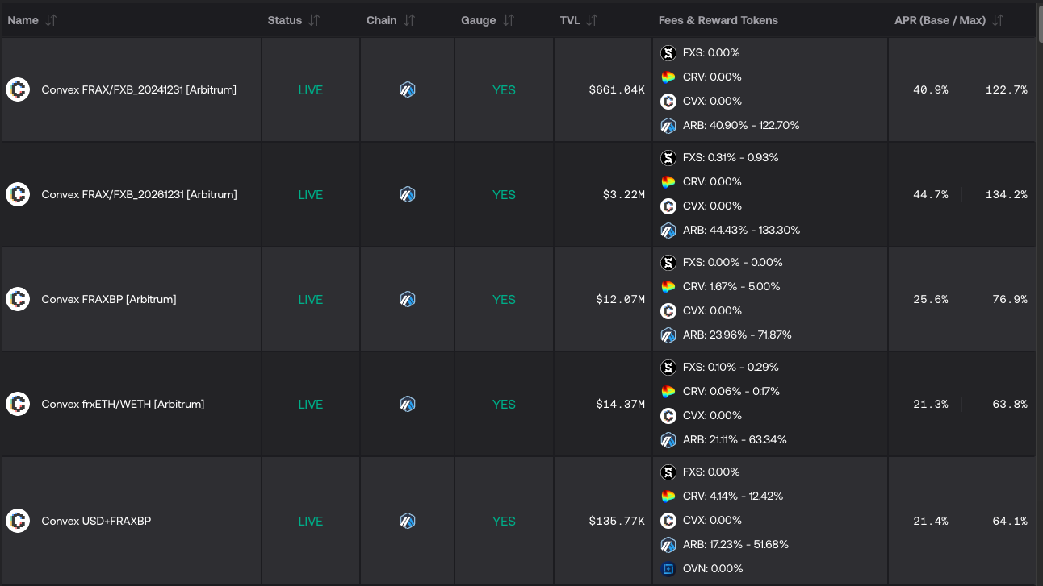Click Arbitrum chain icon in FRAXBP row
Screen dimensions: 1043x586
click(408, 299)
